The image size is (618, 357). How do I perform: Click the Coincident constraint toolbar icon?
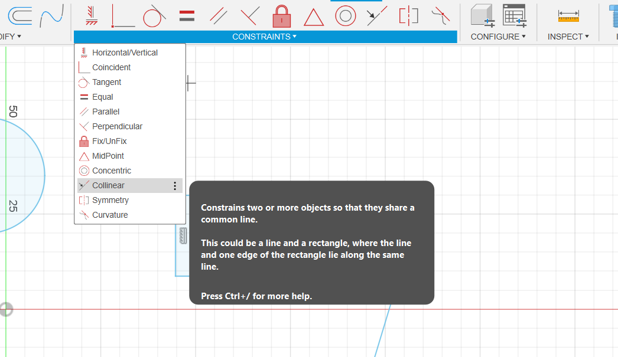[x=123, y=16]
